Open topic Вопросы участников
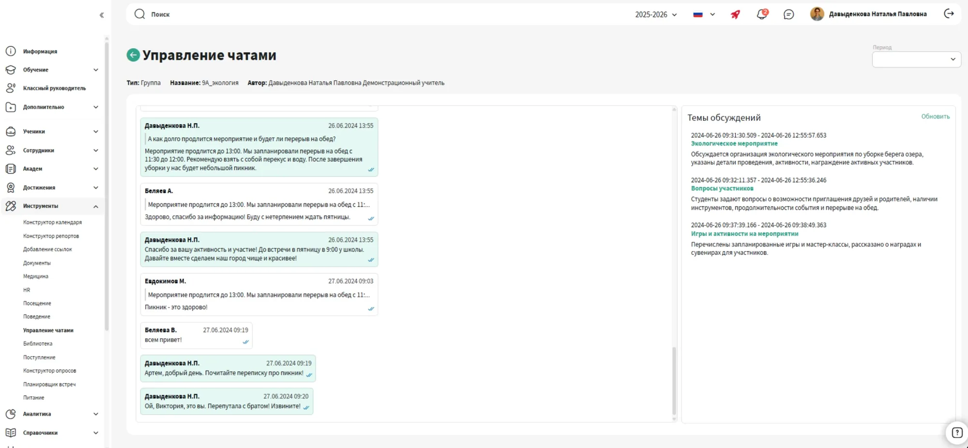The width and height of the screenshot is (968, 448). click(722, 188)
